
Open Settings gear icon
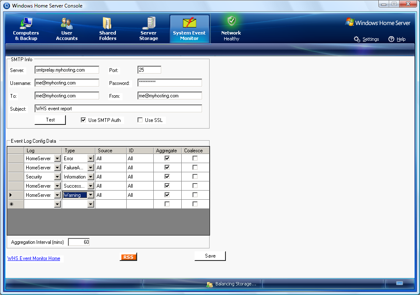click(357, 39)
